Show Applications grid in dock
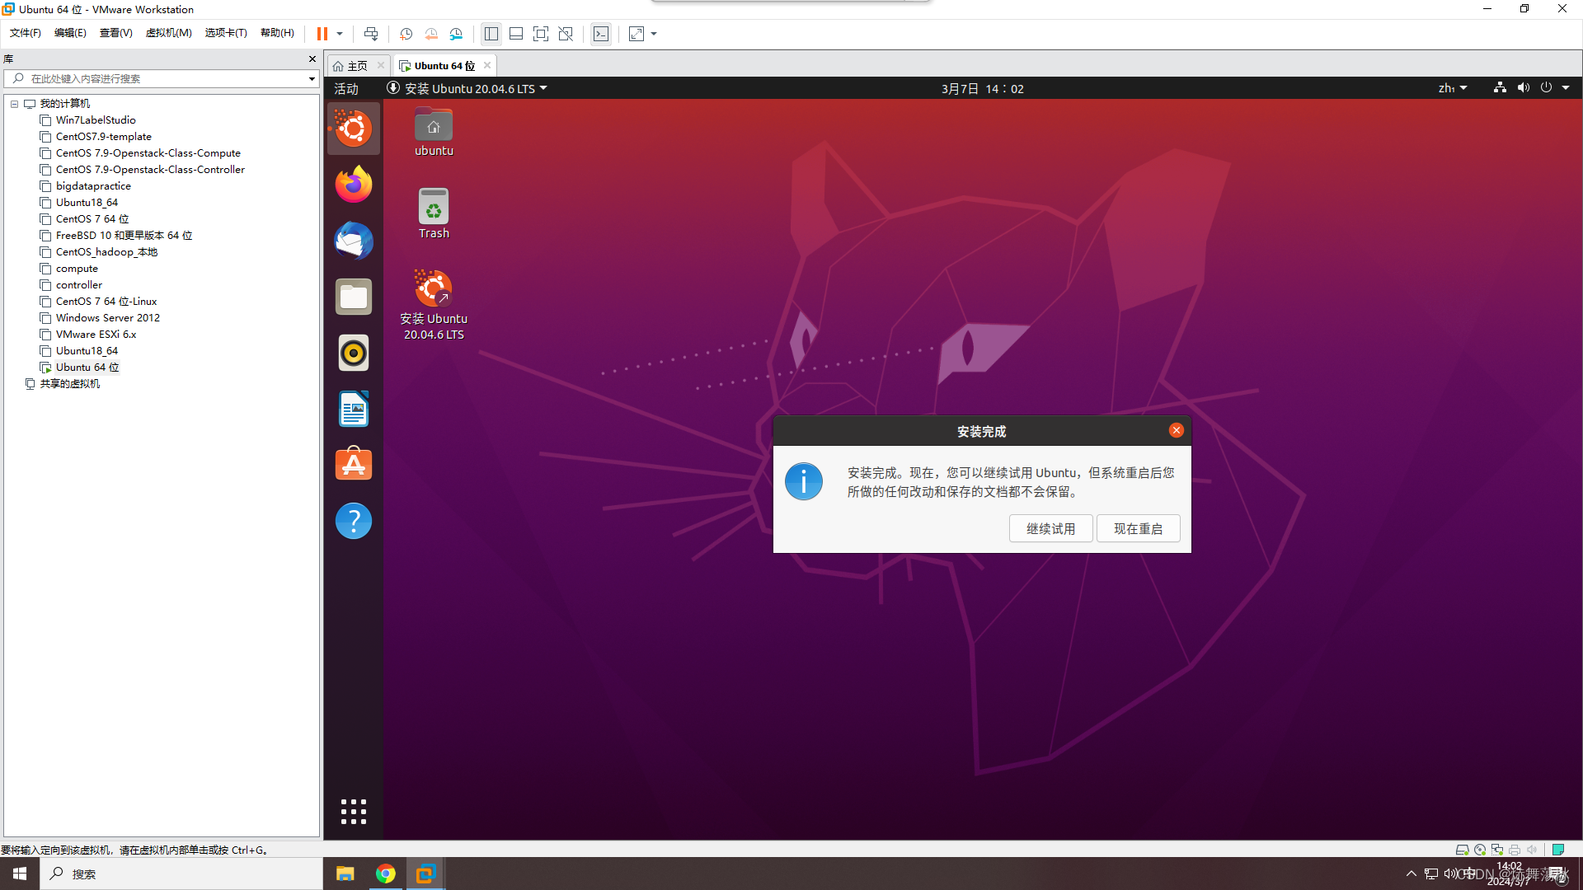 [354, 812]
